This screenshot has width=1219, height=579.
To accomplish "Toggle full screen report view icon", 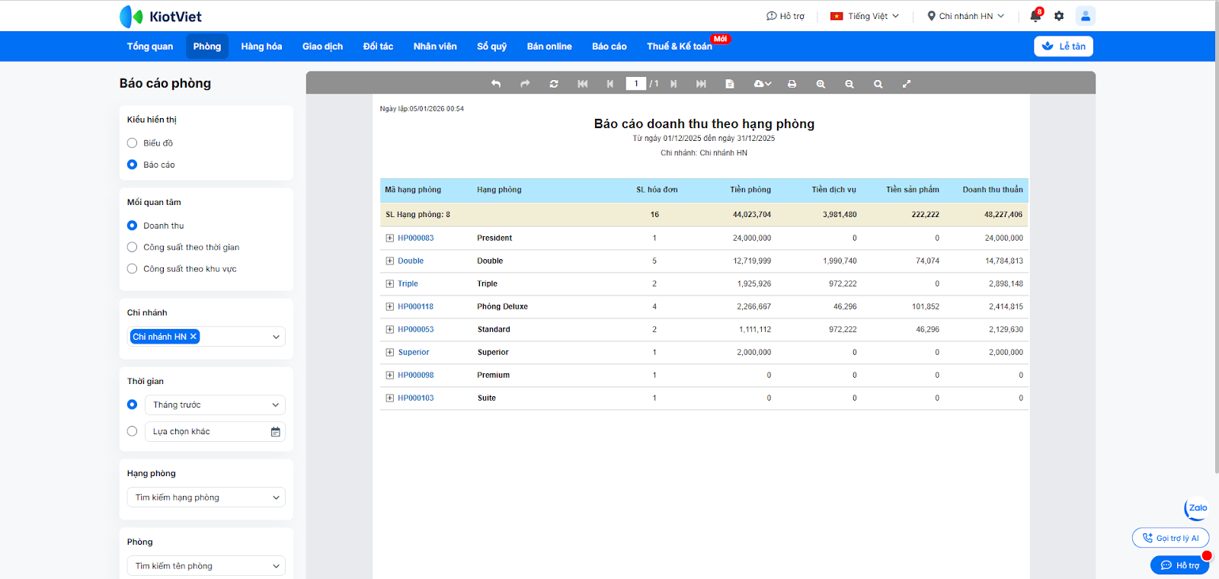I will (x=907, y=84).
